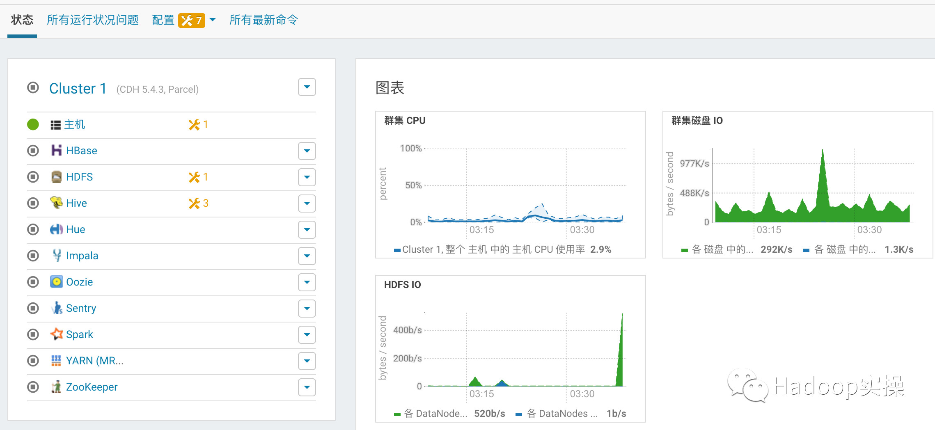Screen dimensions: 935x430
Task: Switch to the 状态 tab
Action: (22, 20)
